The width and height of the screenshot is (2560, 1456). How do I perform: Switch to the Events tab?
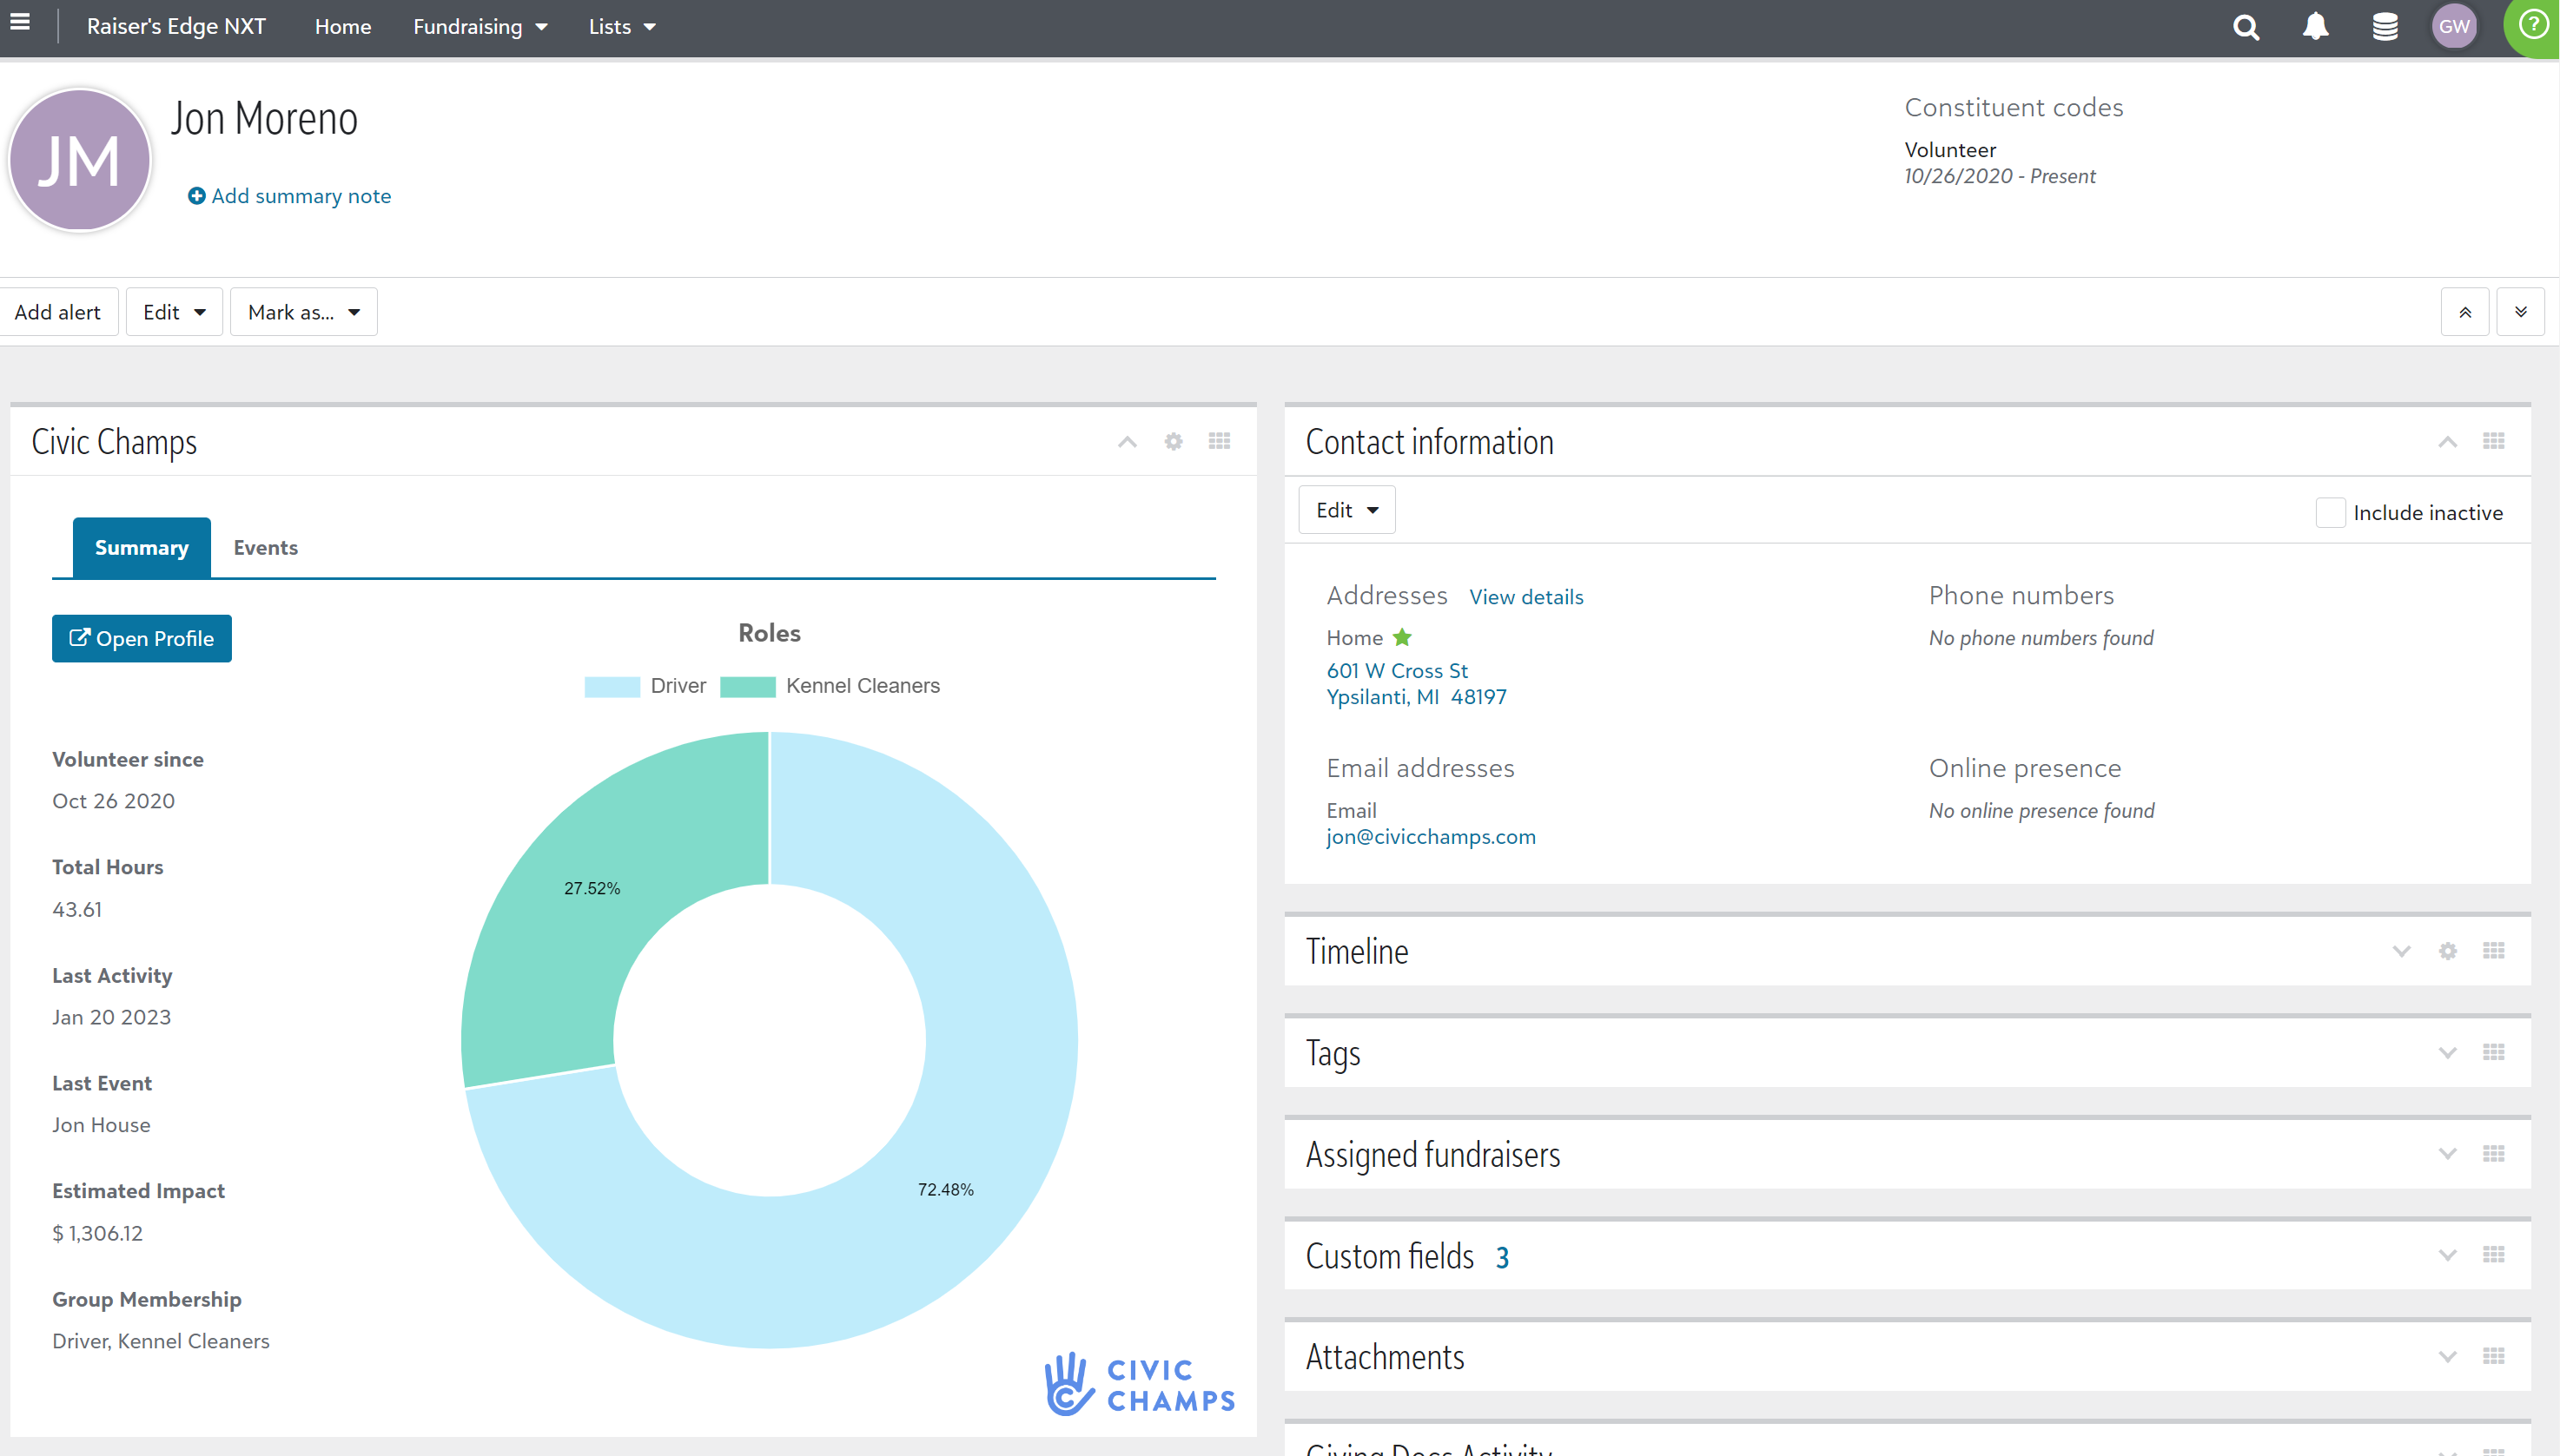point(265,547)
